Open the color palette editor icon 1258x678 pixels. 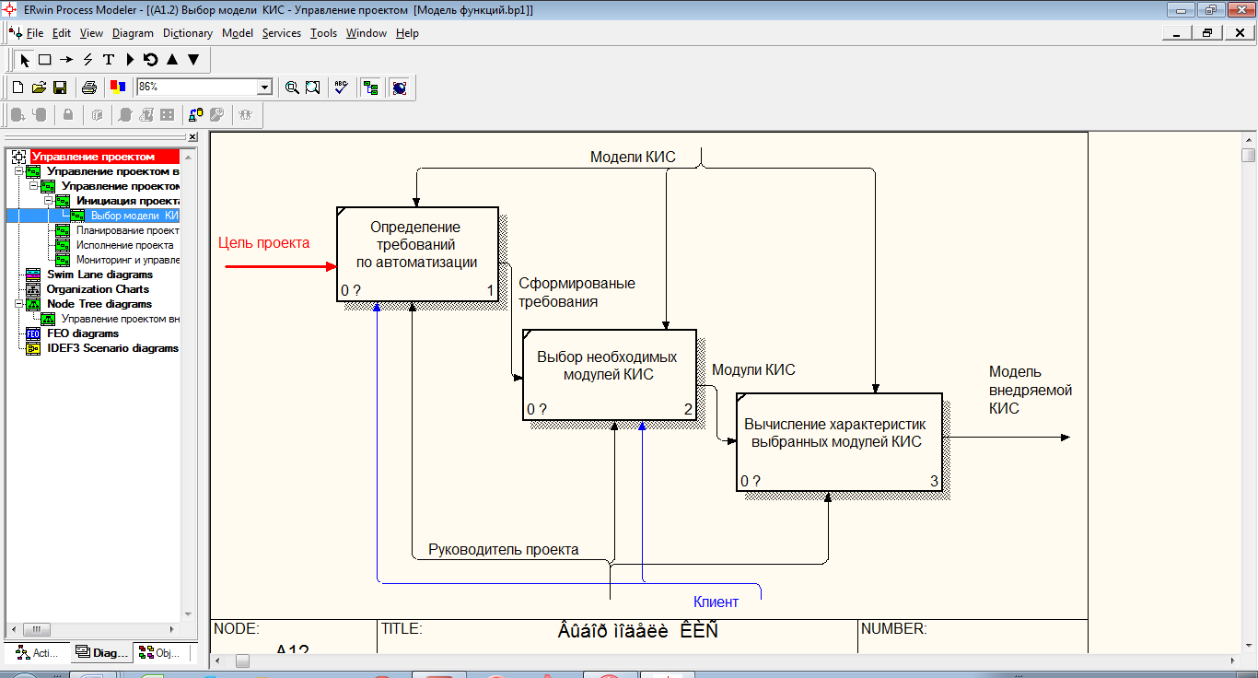tap(117, 88)
